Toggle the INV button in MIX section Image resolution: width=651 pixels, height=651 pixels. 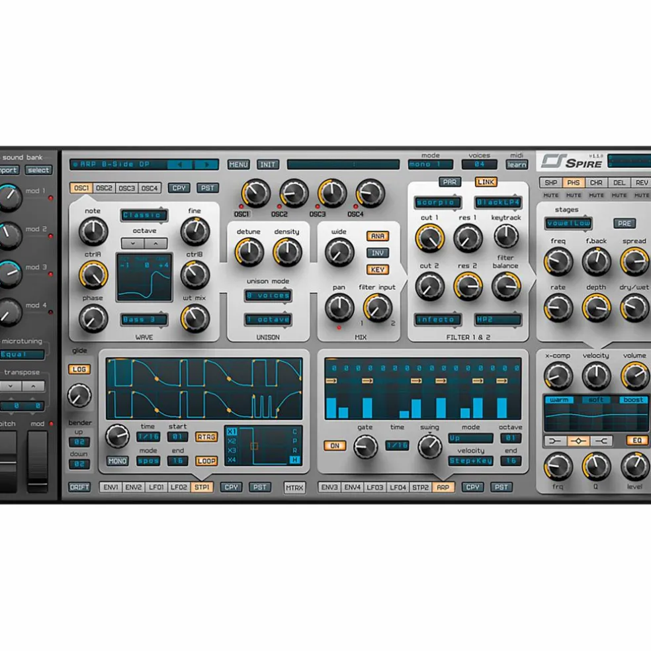pos(377,253)
